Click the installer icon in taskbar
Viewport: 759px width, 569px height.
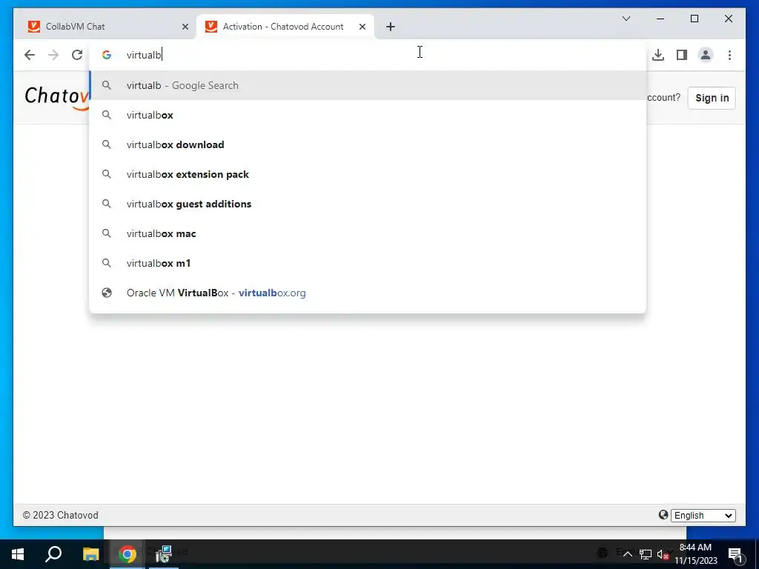pyautogui.click(x=164, y=554)
